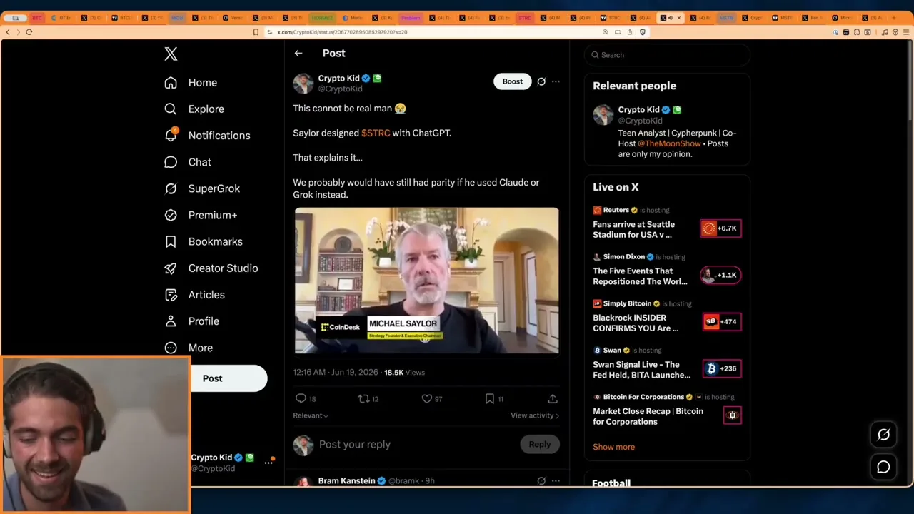Open the three-dot menu on Crypto Kid's post
Viewport: 914px width, 514px height.
click(556, 81)
